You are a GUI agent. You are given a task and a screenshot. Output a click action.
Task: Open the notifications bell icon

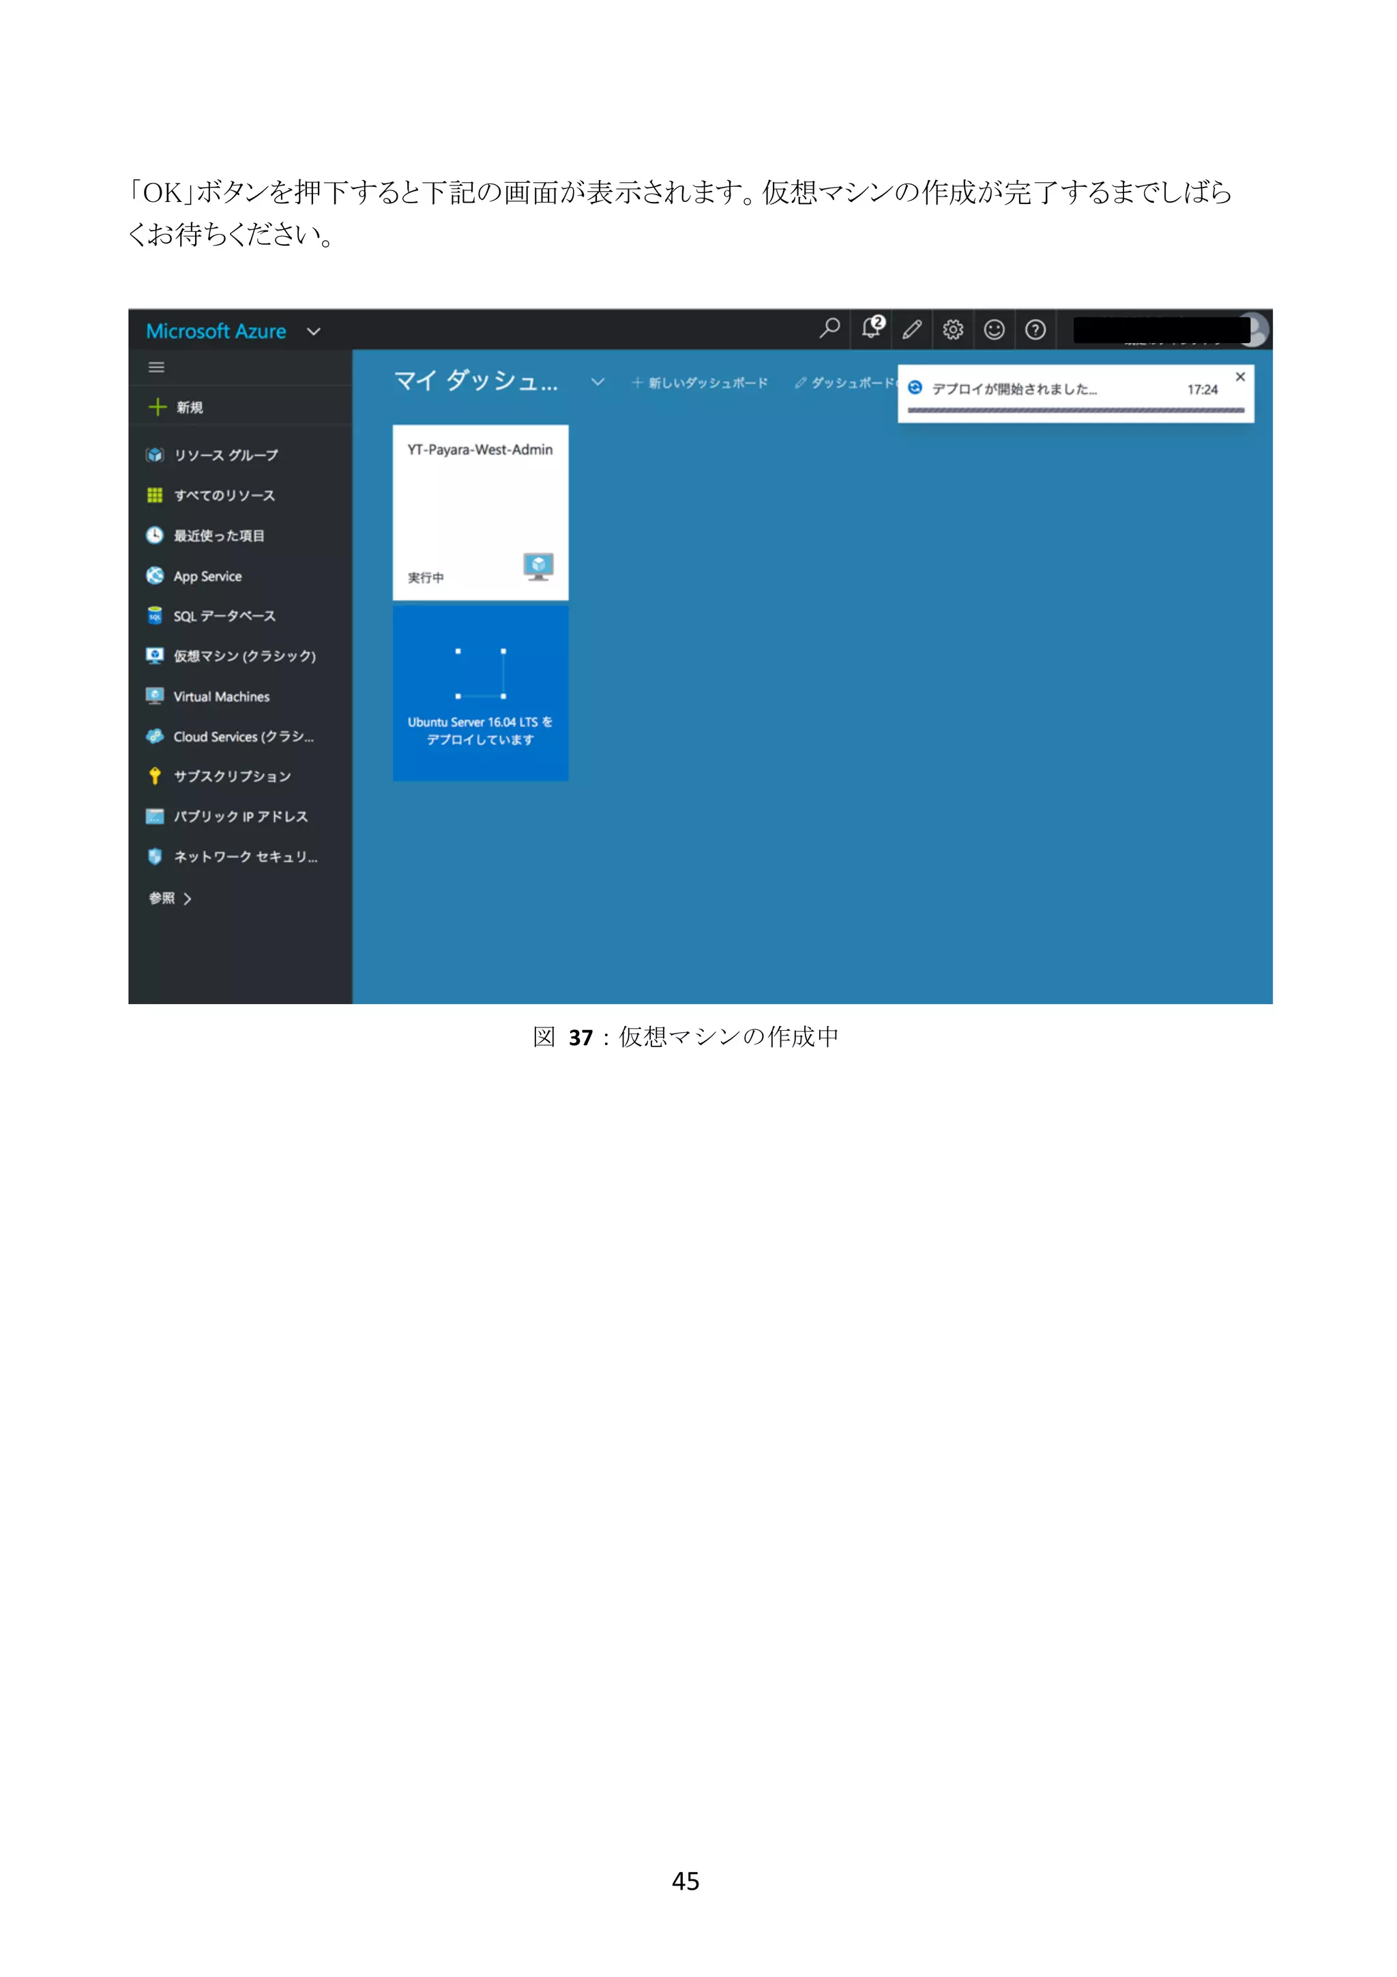(x=871, y=328)
